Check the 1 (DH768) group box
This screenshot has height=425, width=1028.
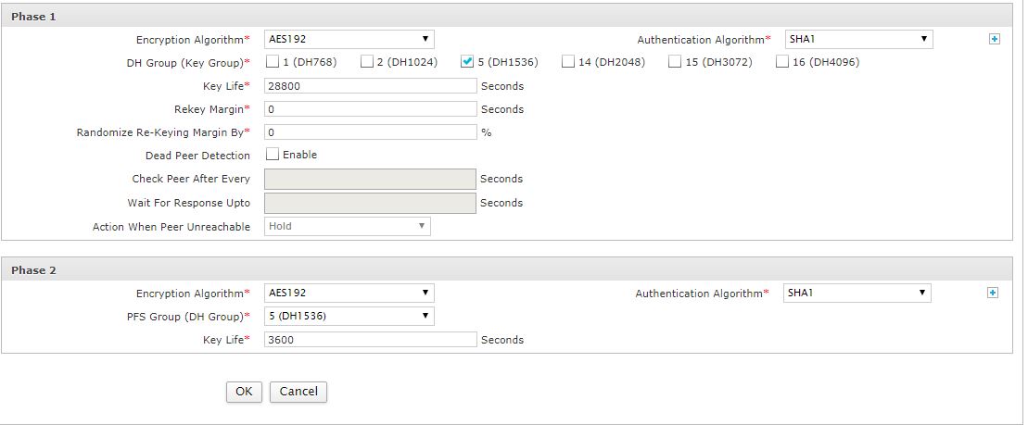[273, 61]
